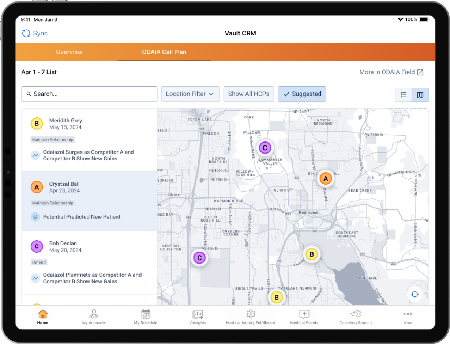
Task: Select Meridith Grey name
Action: (x=65, y=121)
